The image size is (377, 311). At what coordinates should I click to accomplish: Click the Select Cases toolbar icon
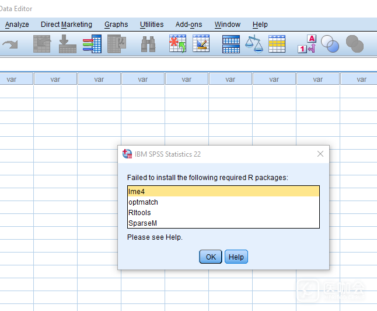[277, 44]
